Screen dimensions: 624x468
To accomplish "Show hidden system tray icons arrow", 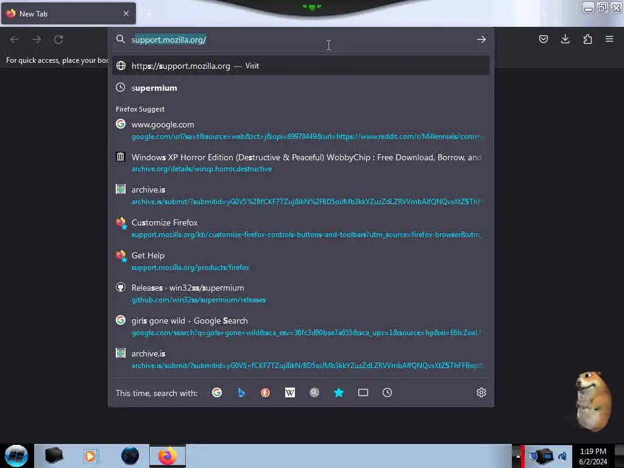I will [x=518, y=456].
